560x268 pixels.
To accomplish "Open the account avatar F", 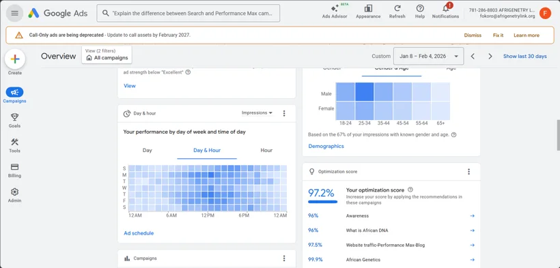I will tap(545, 13).
